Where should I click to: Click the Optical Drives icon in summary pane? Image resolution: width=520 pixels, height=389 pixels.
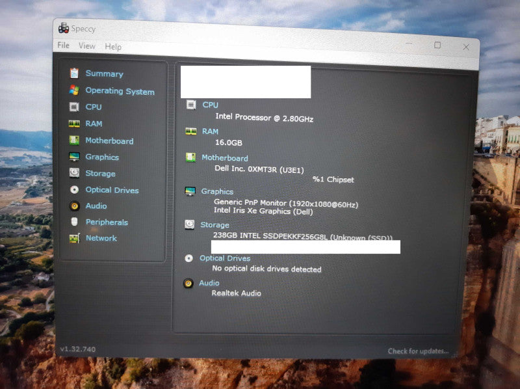(x=188, y=258)
